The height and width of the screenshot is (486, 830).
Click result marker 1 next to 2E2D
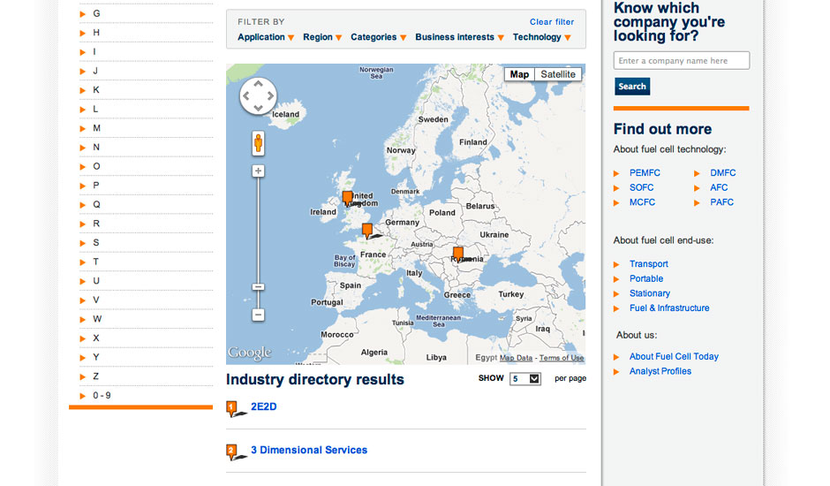click(x=232, y=408)
